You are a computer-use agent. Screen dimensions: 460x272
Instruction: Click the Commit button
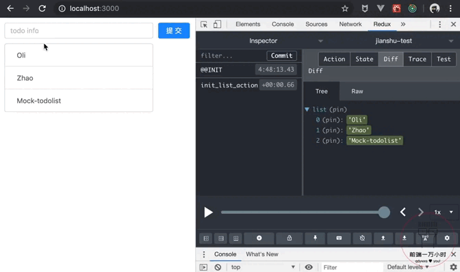[281, 55]
